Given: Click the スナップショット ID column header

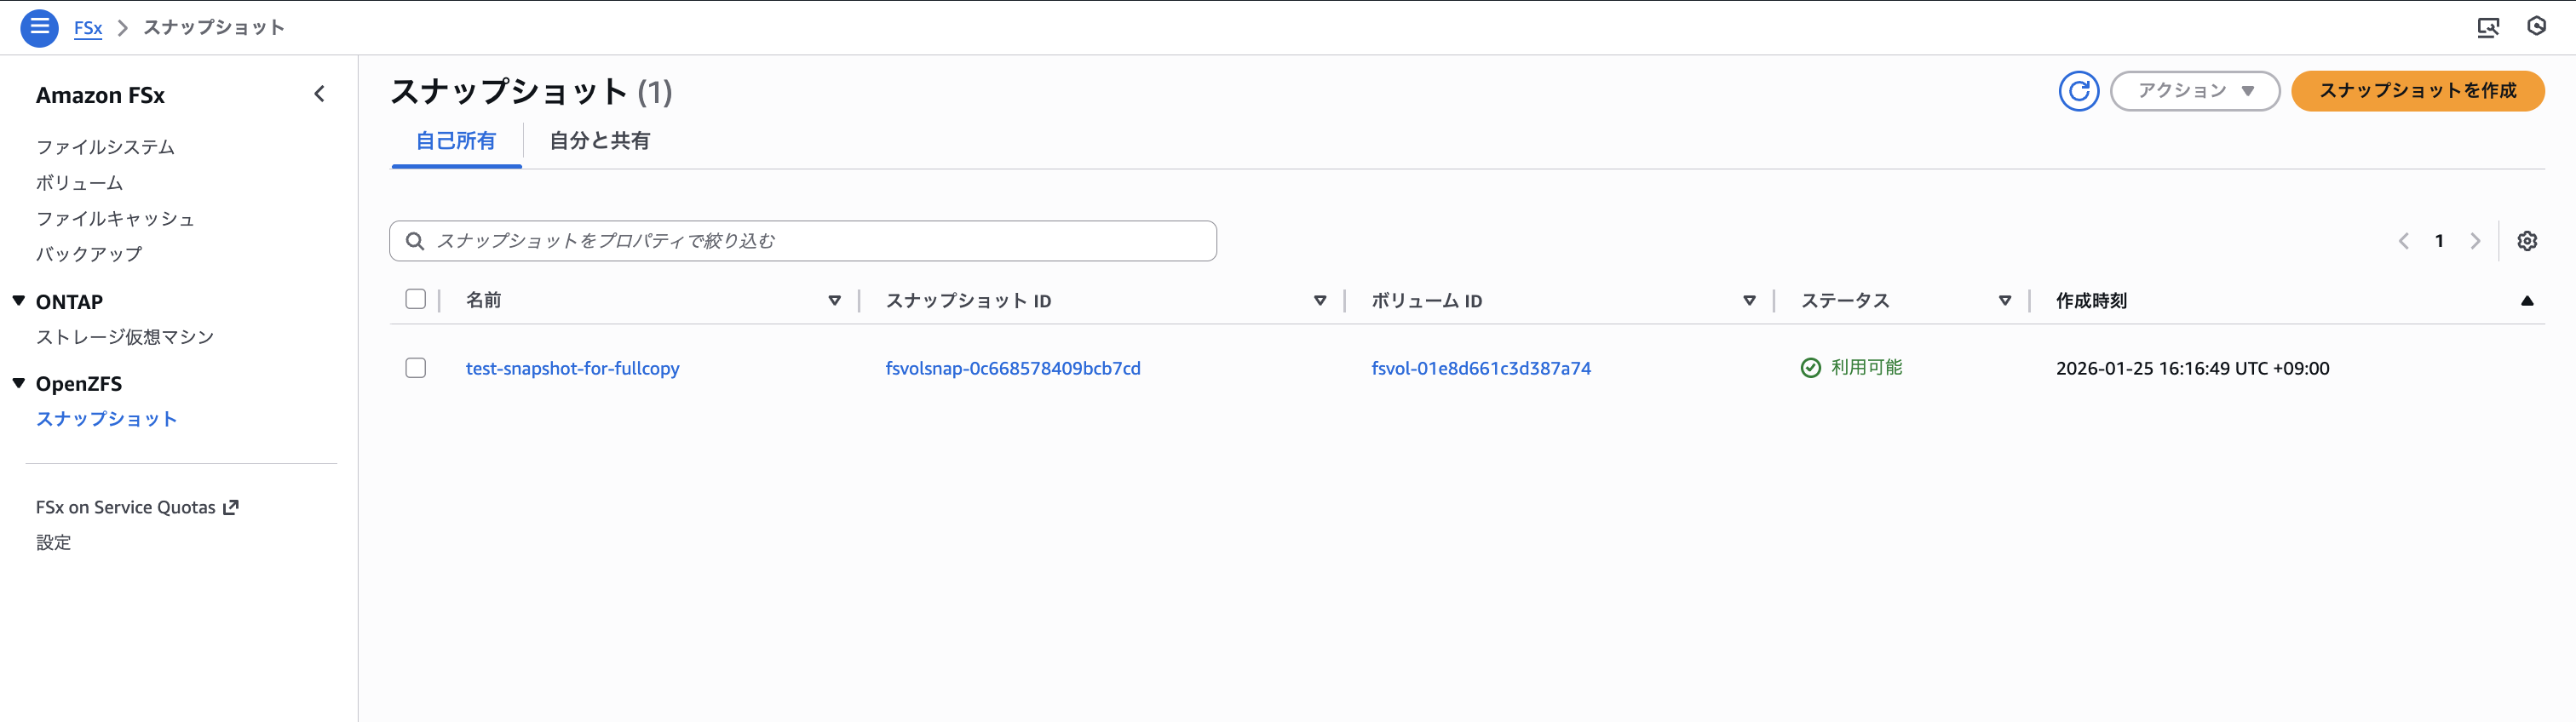Looking at the screenshot, I should (x=968, y=301).
